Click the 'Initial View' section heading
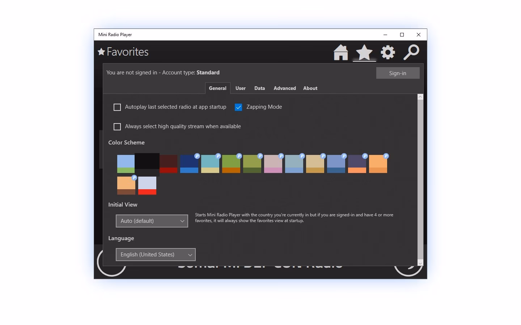 pos(123,205)
